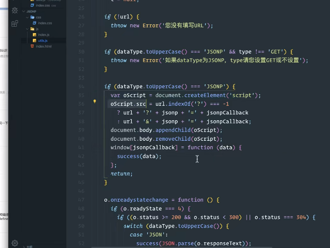Open the Run and Debug view

point(14,10)
